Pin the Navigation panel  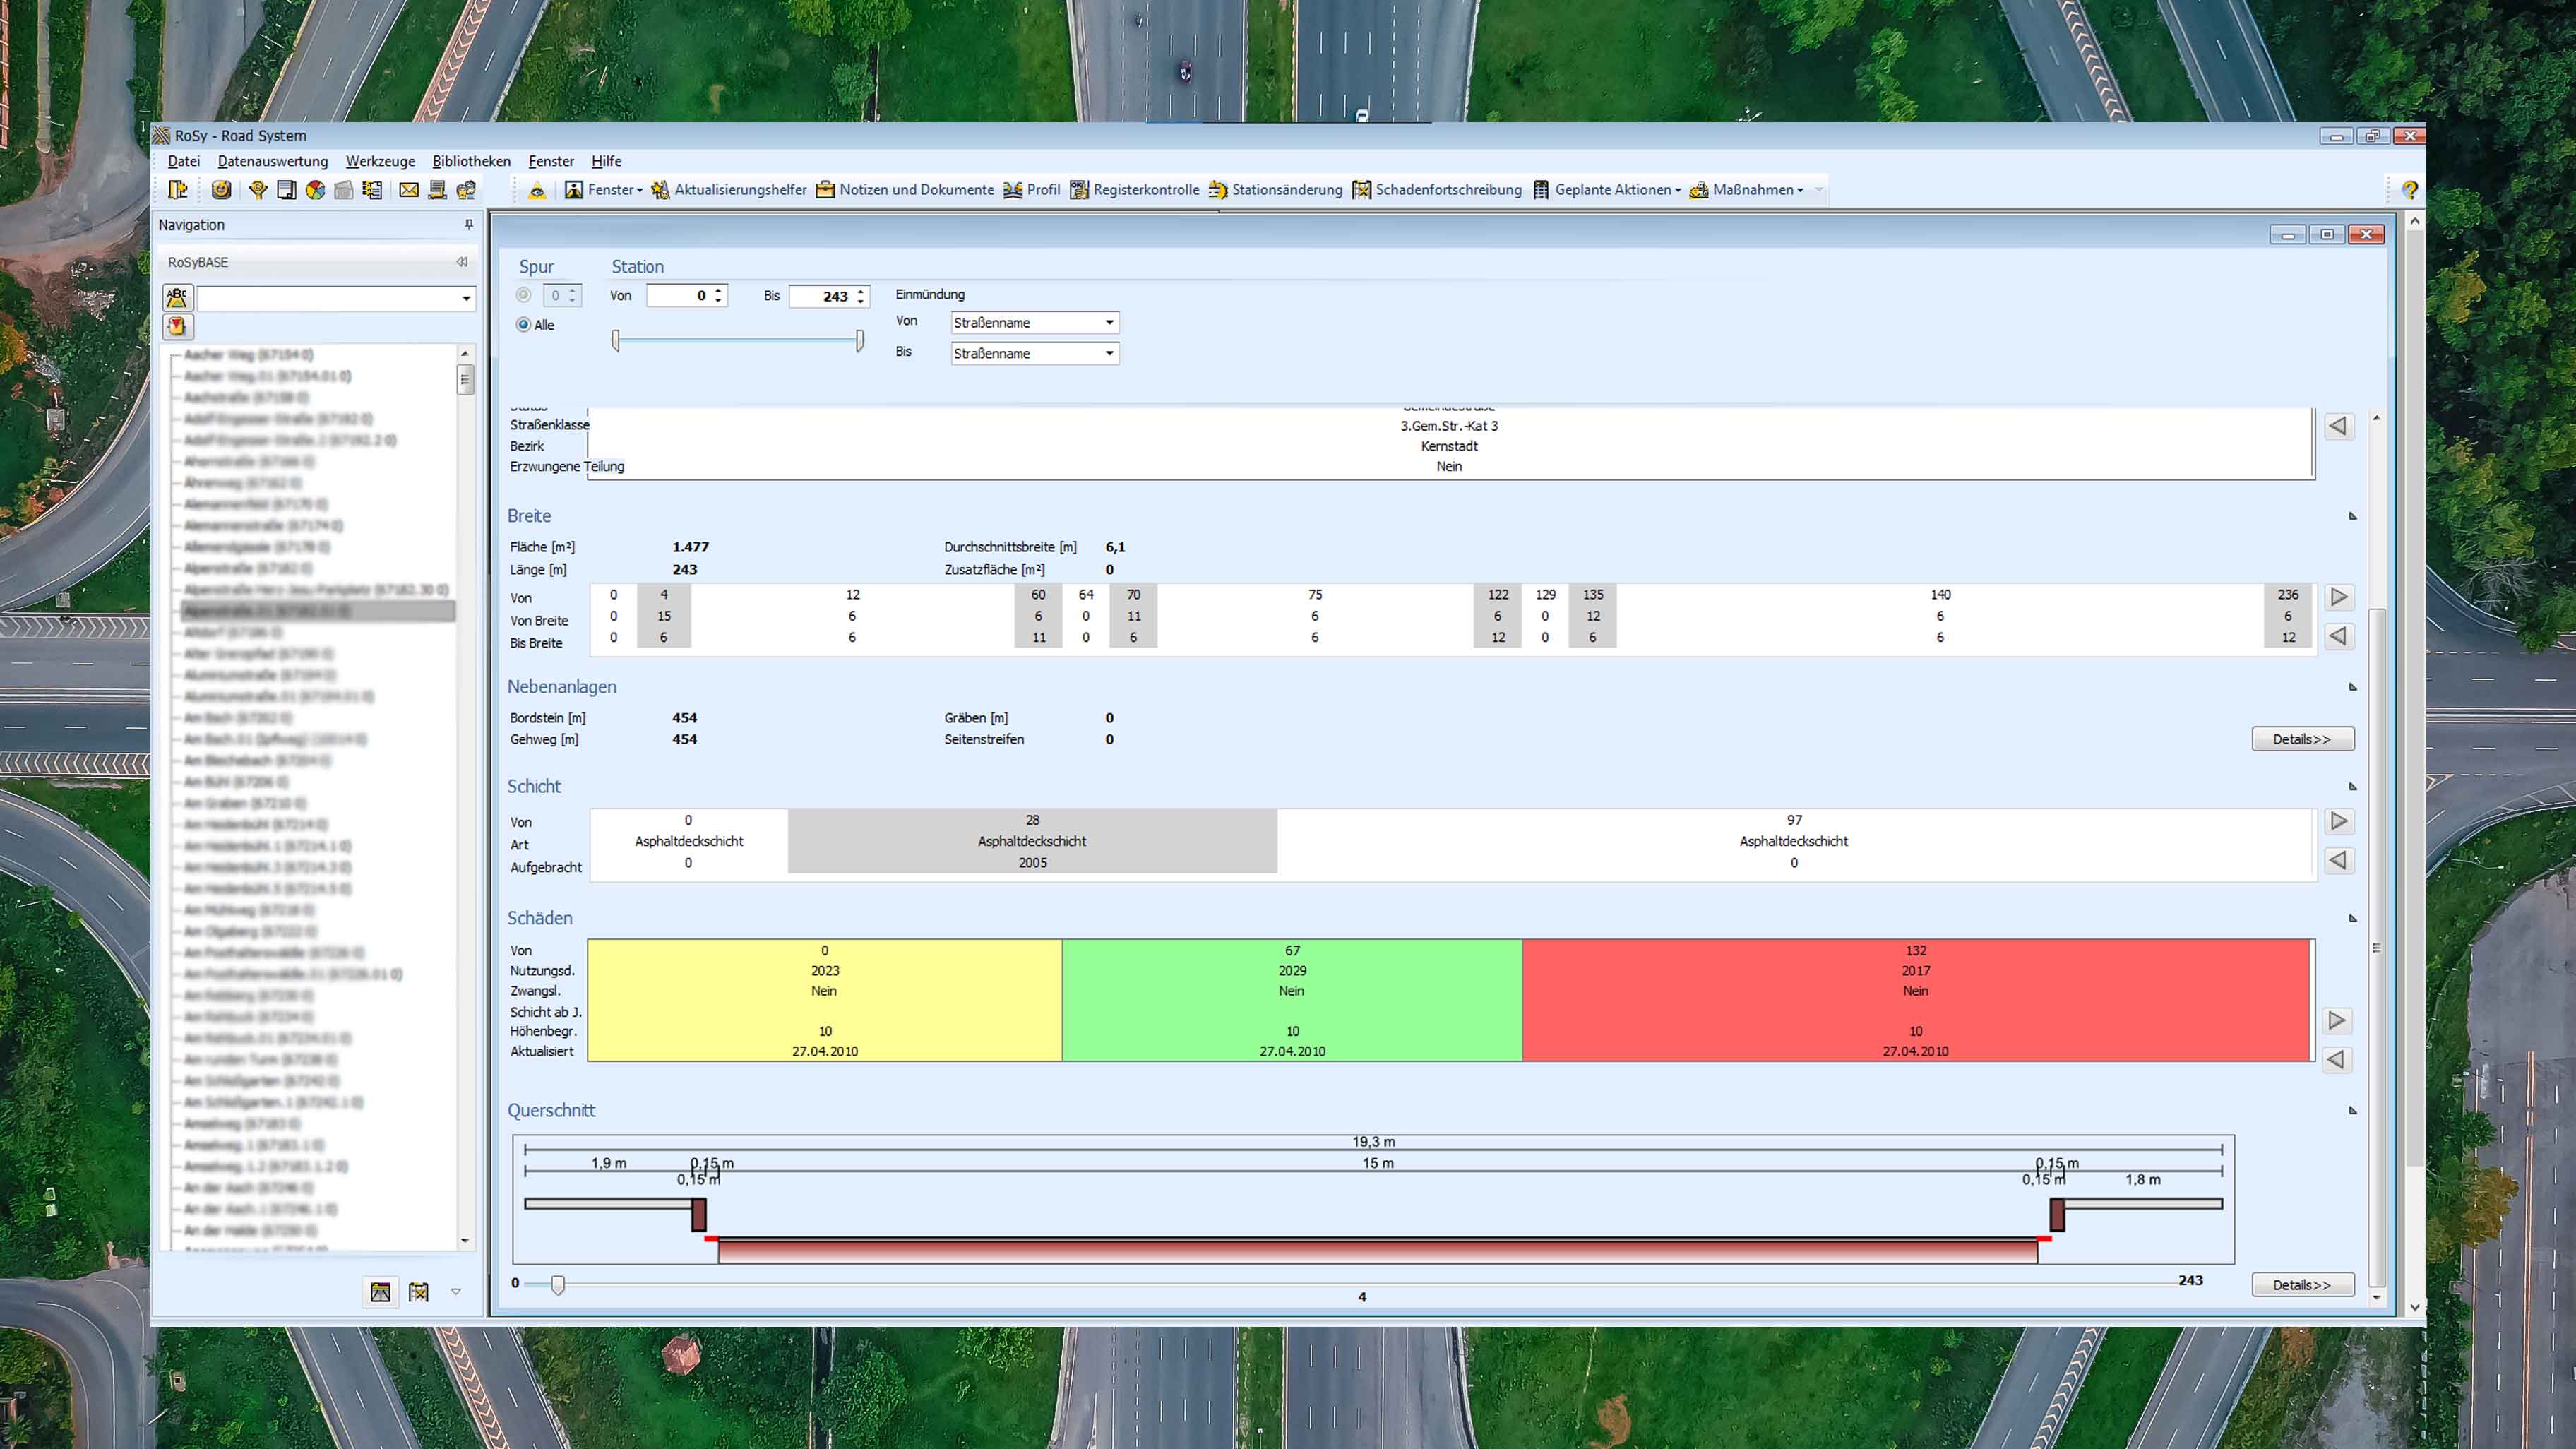468,225
